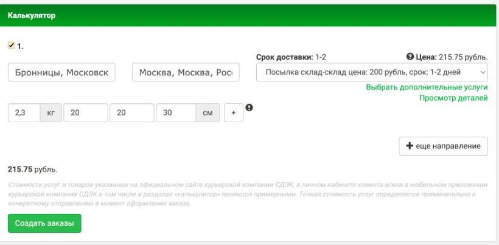Open Выбрать дополнительные услуги link
Screen dimensions: 499x245
point(427,88)
